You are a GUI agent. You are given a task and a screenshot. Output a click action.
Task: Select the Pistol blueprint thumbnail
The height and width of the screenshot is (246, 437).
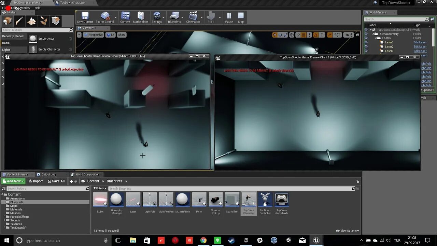[199, 200]
